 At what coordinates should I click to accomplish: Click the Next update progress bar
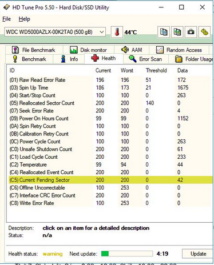pos(127,254)
